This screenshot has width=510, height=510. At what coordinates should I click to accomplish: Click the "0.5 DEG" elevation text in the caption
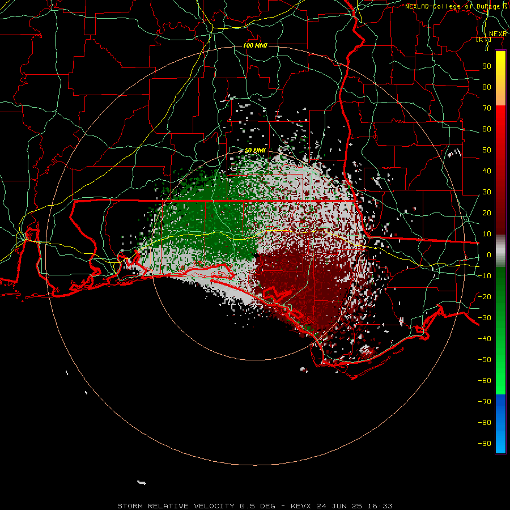[x=257, y=506]
